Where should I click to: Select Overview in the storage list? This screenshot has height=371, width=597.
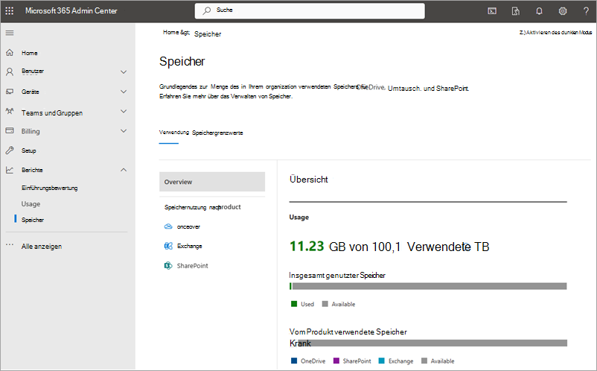(x=212, y=182)
